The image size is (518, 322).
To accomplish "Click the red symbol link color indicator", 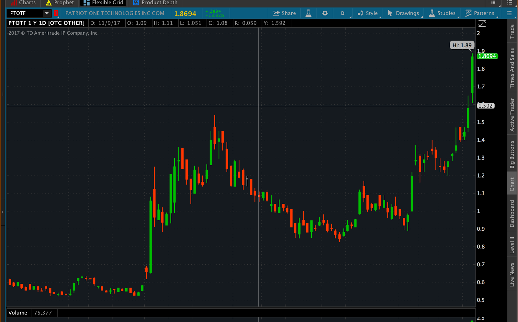I will tap(56, 13).
